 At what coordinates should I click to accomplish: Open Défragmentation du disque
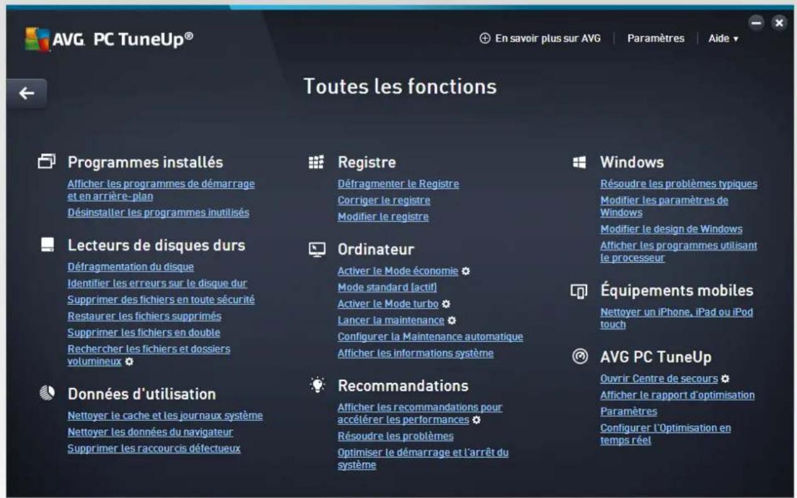coord(131,267)
